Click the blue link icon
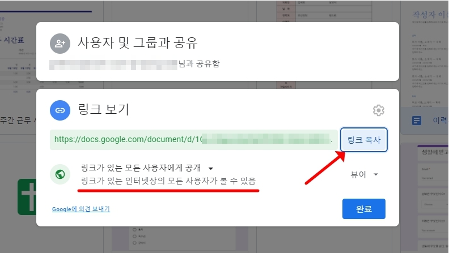The width and height of the screenshot is (449, 253). click(x=60, y=110)
